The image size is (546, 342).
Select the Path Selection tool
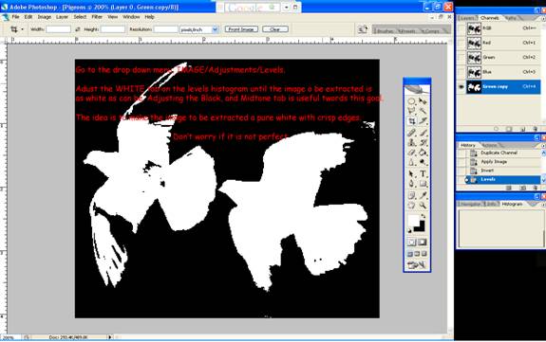point(411,173)
